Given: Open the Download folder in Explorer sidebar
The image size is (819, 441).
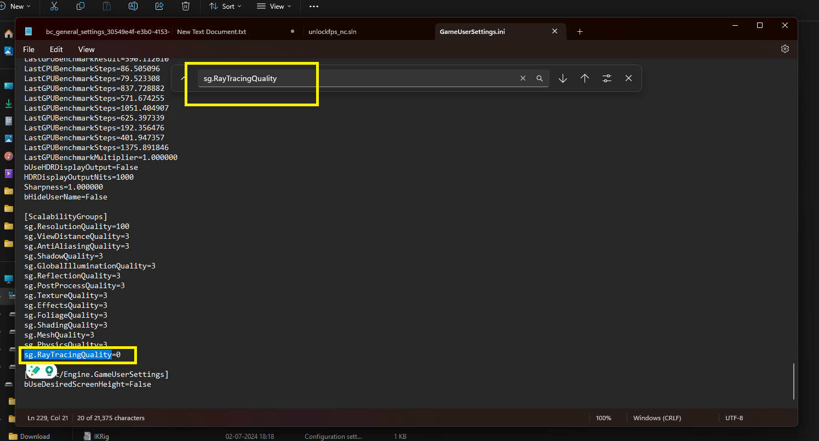Looking at the screenshot, I should coord(30,436).
